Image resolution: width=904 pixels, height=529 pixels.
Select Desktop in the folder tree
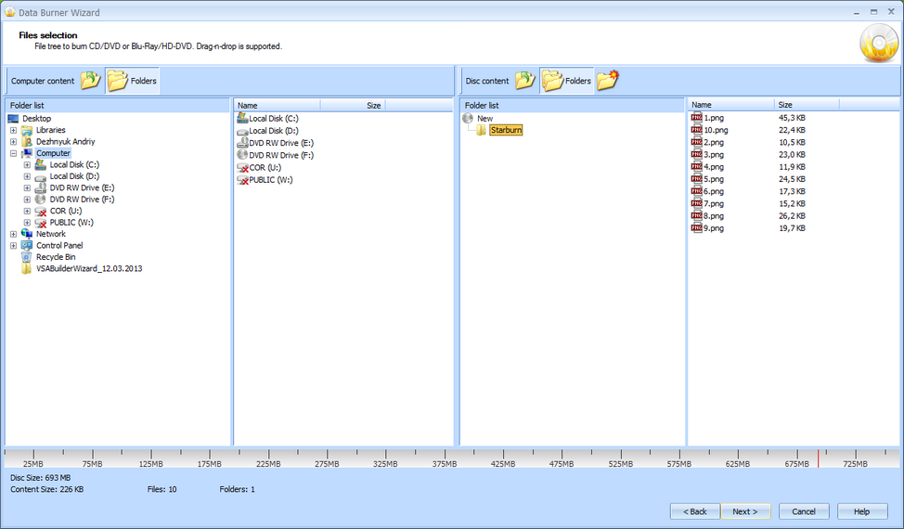36,118
